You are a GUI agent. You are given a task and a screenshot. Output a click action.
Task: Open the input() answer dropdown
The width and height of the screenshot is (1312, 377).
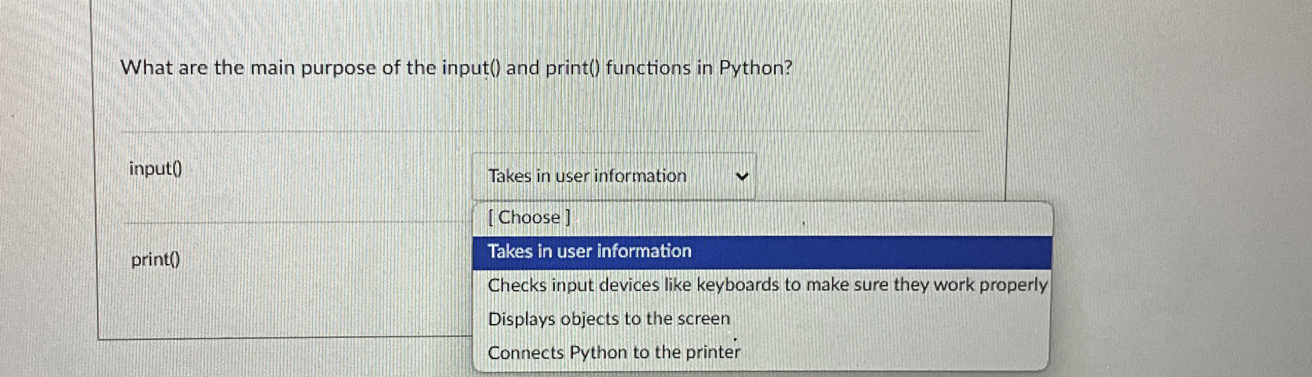[x=613, y=176]
